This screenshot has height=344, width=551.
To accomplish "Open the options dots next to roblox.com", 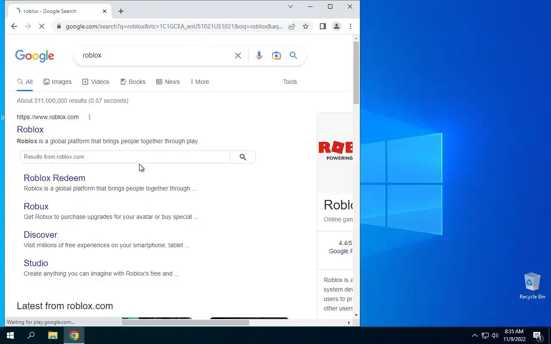I will tap(90, 117).
